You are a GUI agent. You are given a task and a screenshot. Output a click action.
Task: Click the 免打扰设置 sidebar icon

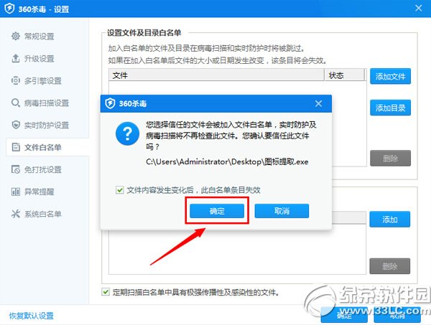(x=16, y=169)
